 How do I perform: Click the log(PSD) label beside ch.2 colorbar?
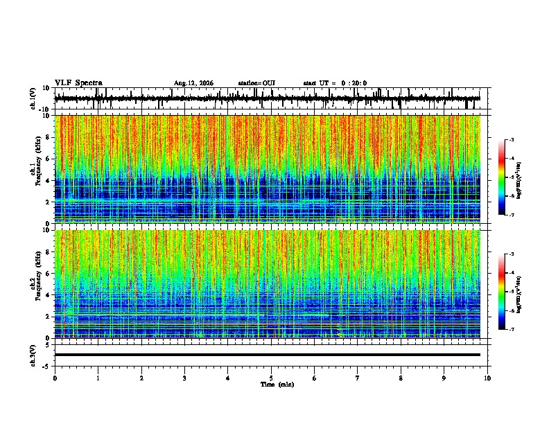519,294
